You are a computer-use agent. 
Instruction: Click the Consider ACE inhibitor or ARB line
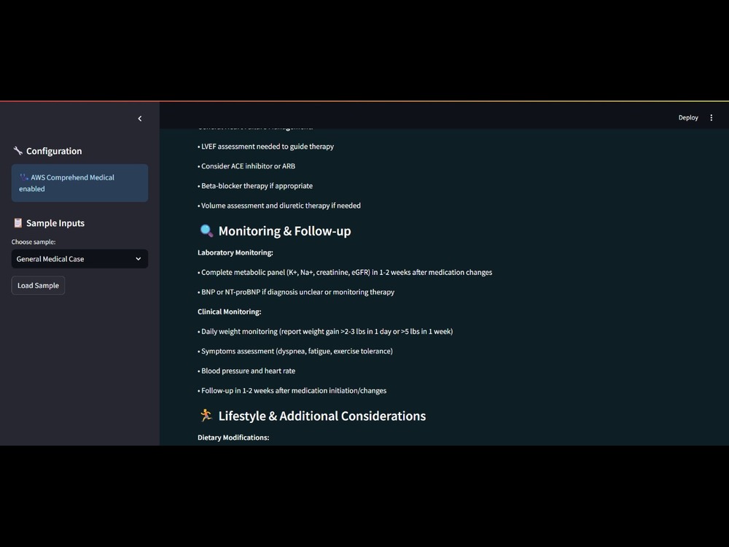click(x=246, y=166)
